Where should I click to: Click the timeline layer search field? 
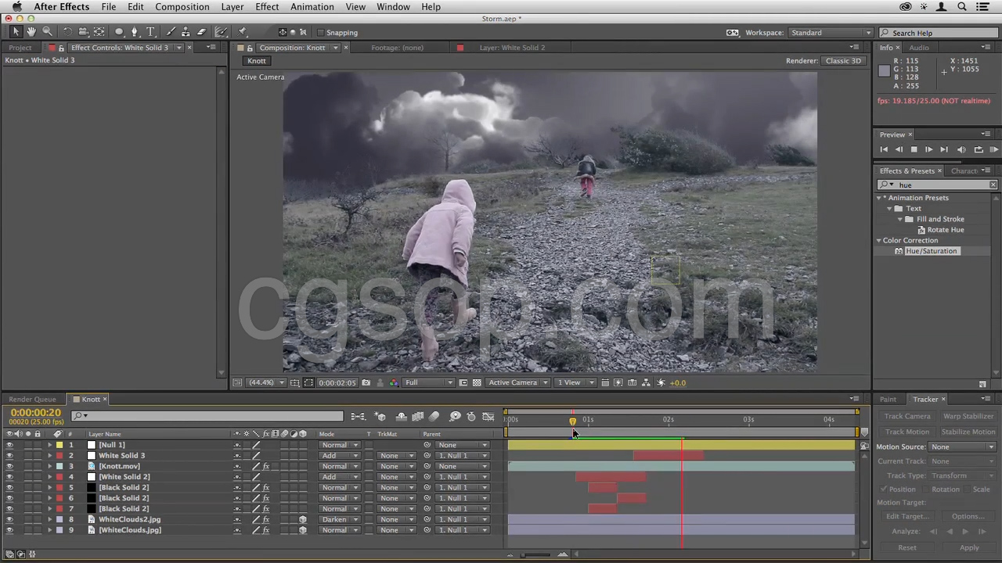[207, 417]
